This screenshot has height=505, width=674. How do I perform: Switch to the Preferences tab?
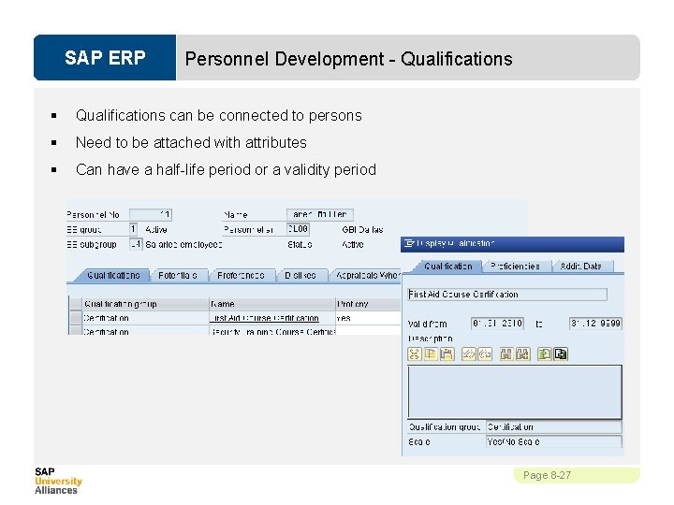[241, 275]
